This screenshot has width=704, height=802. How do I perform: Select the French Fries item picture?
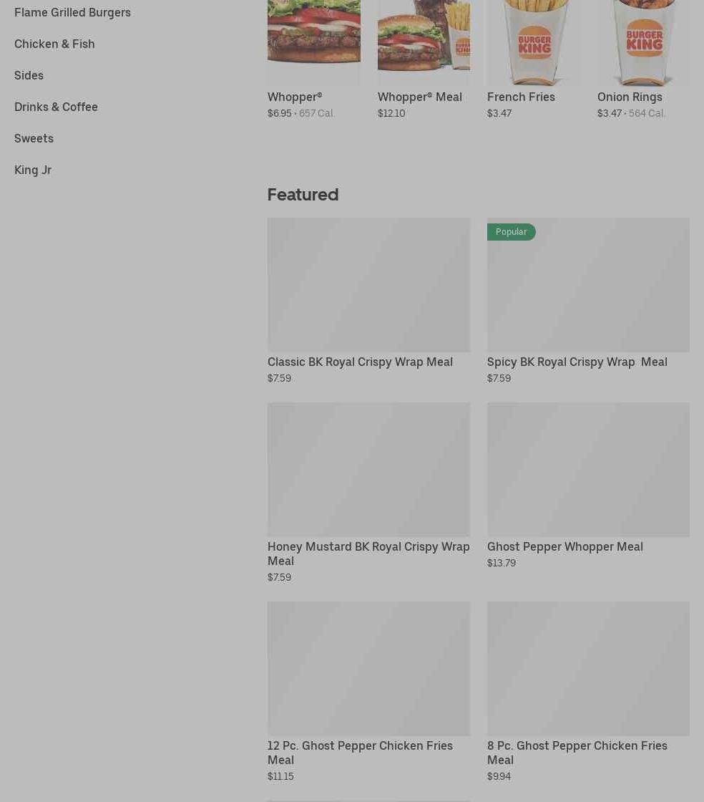click(533, 42)
